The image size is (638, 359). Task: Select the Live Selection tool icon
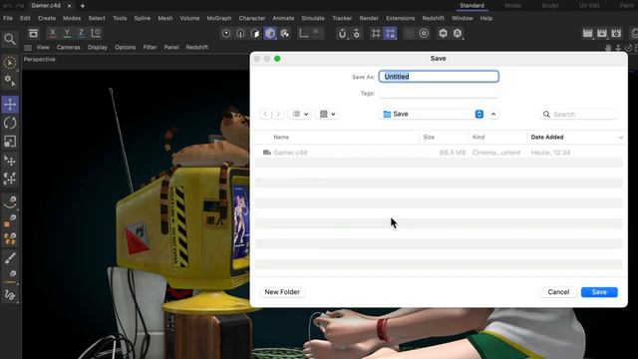click(10, 63)
